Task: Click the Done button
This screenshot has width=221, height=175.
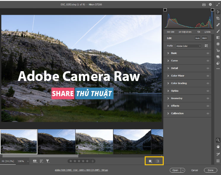Action: 210,170
